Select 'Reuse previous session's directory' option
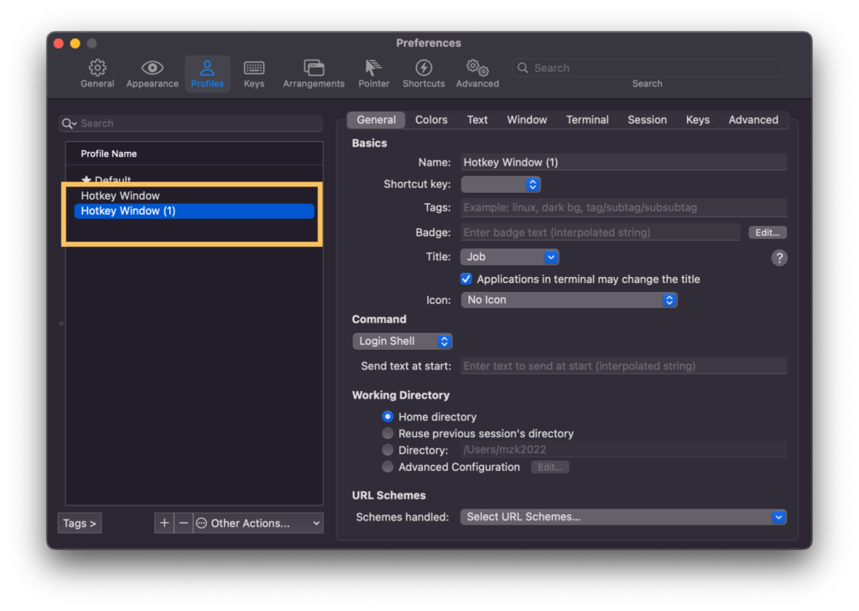The height and width of the screenshot is (611, 859). [x=388, y=433]
